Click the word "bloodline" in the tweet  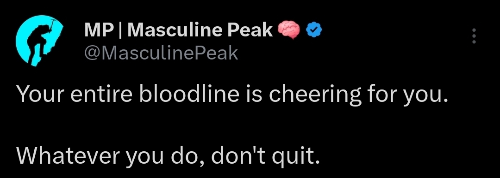click(190, 95)
